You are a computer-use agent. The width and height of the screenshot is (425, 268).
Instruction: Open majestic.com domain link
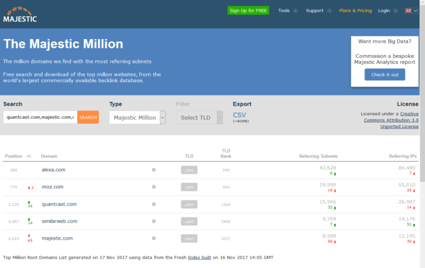point(57,238)
